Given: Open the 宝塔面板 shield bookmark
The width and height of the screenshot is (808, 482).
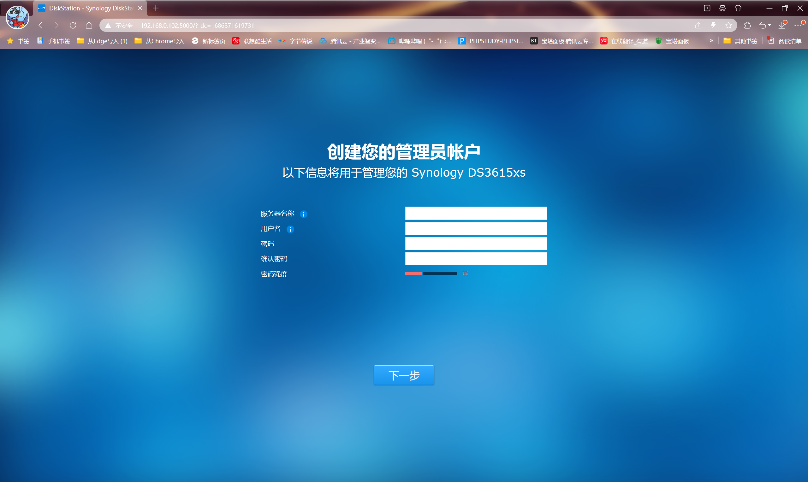Looking at the screenshot, I should coord(672,41).
